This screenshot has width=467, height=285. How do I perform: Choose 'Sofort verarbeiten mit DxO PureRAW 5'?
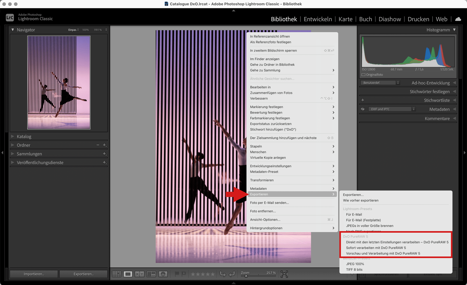coord(376,248)
